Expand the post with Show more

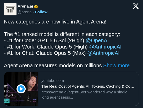point(116,65)
